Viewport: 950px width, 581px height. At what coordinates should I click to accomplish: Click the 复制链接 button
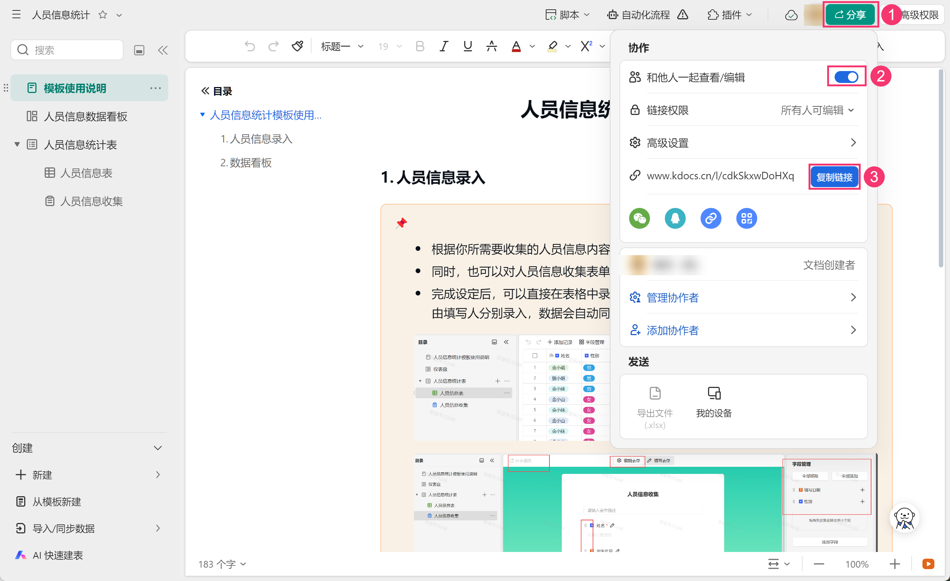click(x=834, y=177)
